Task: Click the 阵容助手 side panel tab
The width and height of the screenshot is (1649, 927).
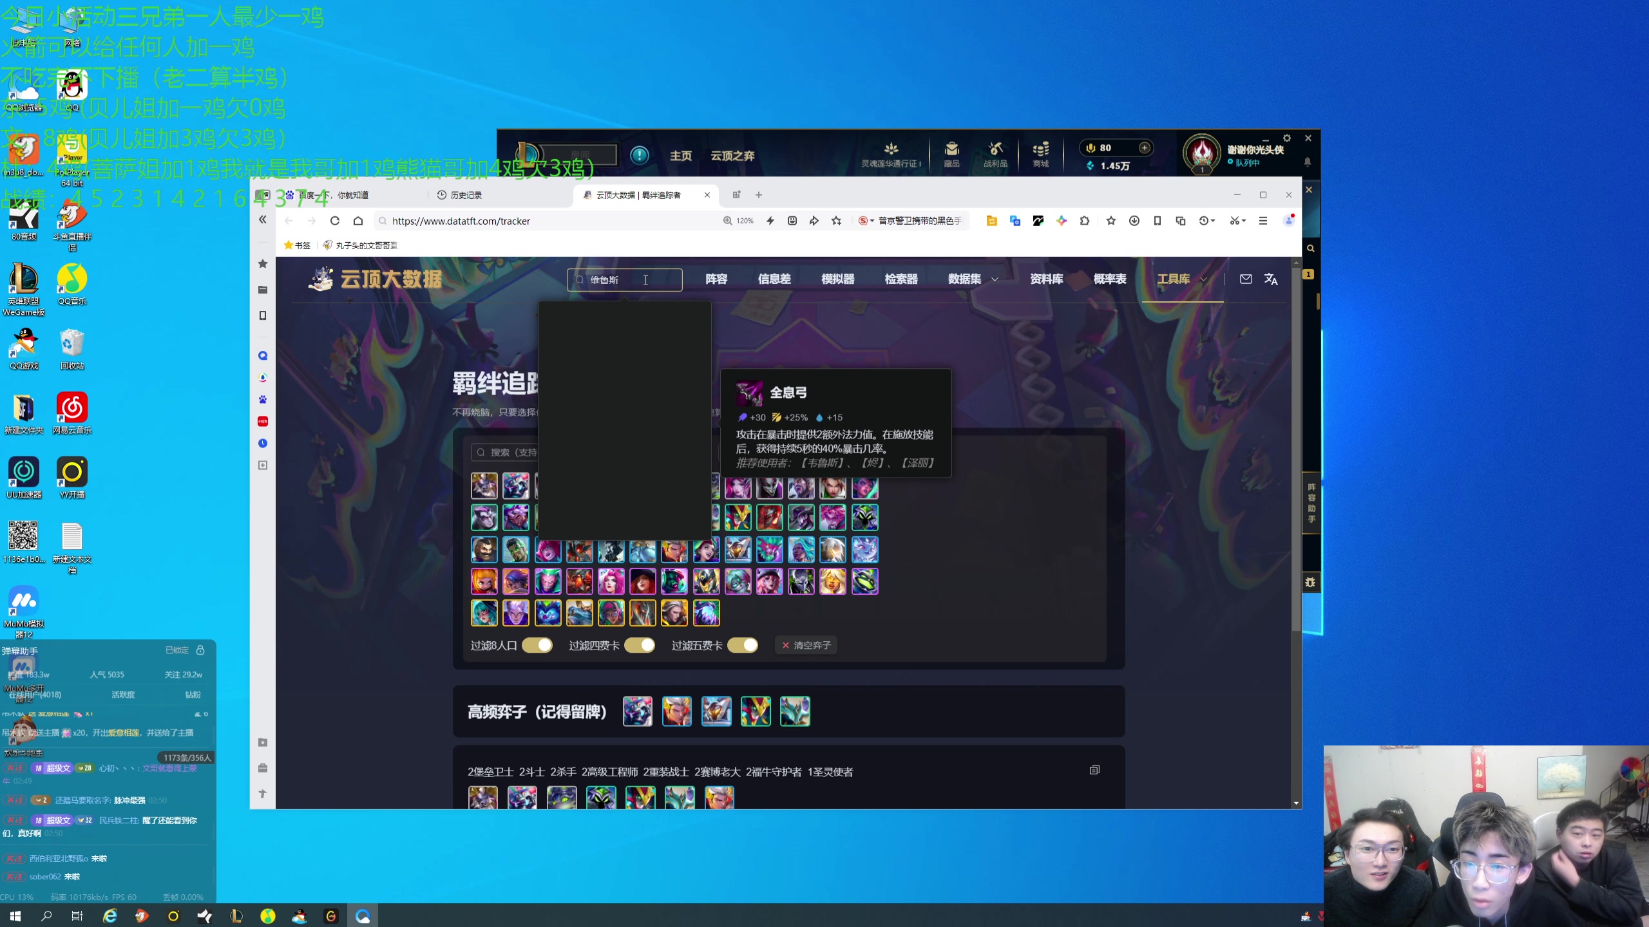Action: click(x=1311, y=503)
